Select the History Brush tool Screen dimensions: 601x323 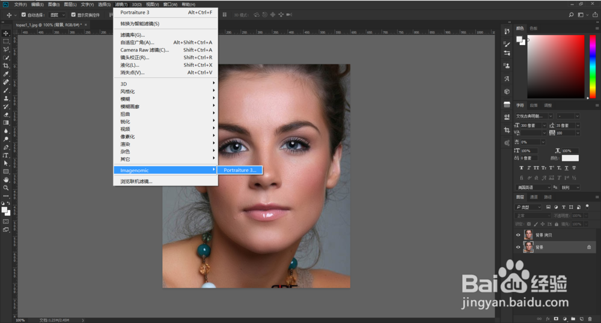pyautogui.click(x=6, y=106)
